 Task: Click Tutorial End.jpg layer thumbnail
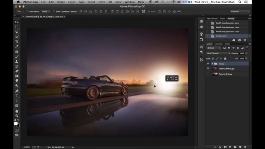point(214,74)
